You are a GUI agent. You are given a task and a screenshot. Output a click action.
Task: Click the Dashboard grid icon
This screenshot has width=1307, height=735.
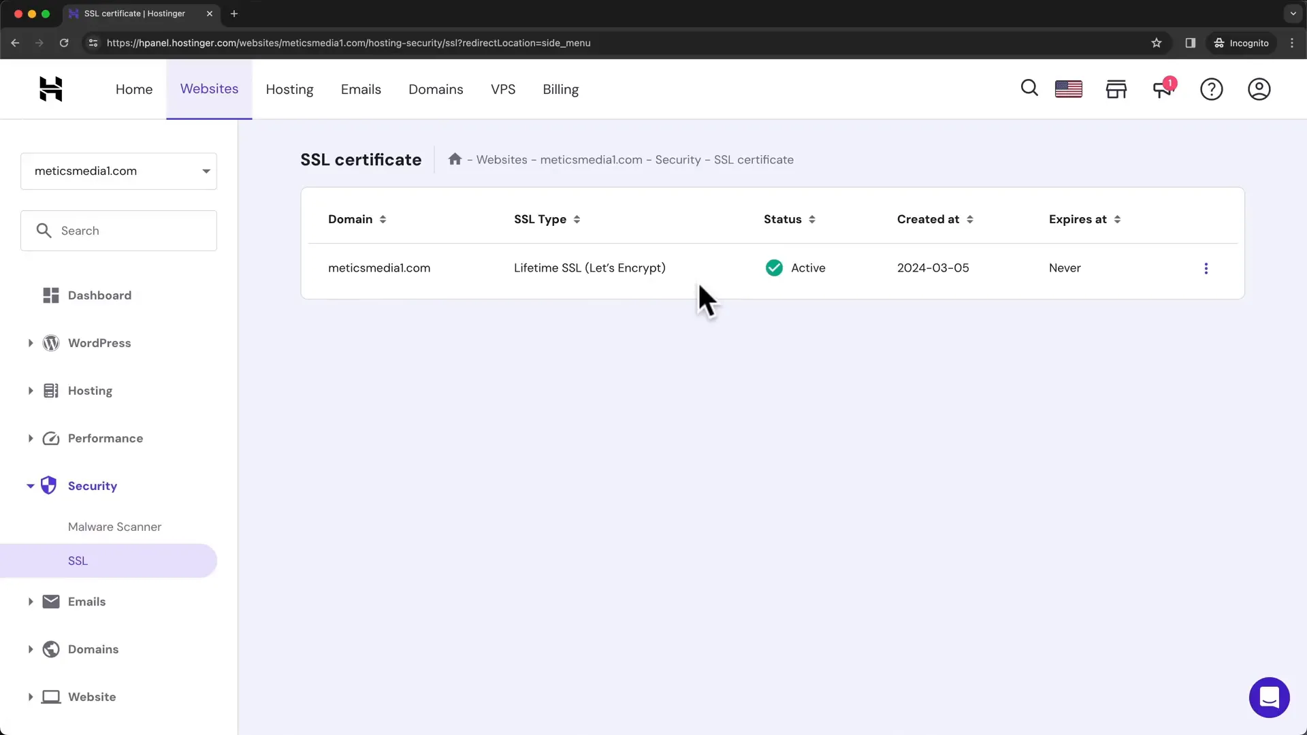click(x=51, y=295)
